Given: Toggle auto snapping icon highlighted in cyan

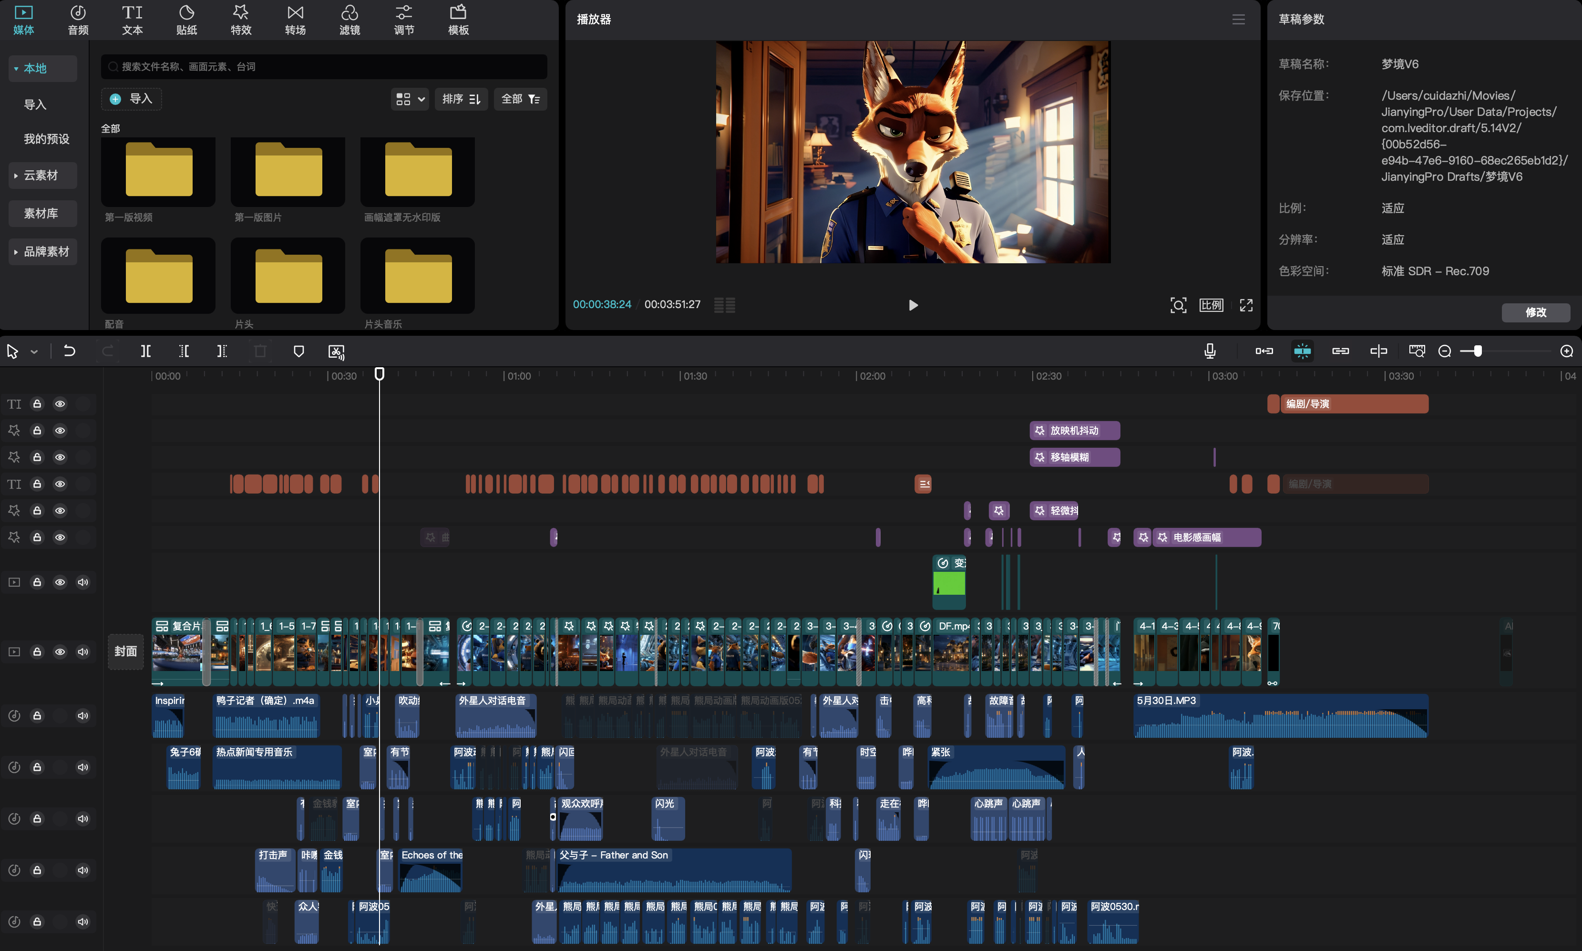Looking at the screenshot, I should point(1302,351).
